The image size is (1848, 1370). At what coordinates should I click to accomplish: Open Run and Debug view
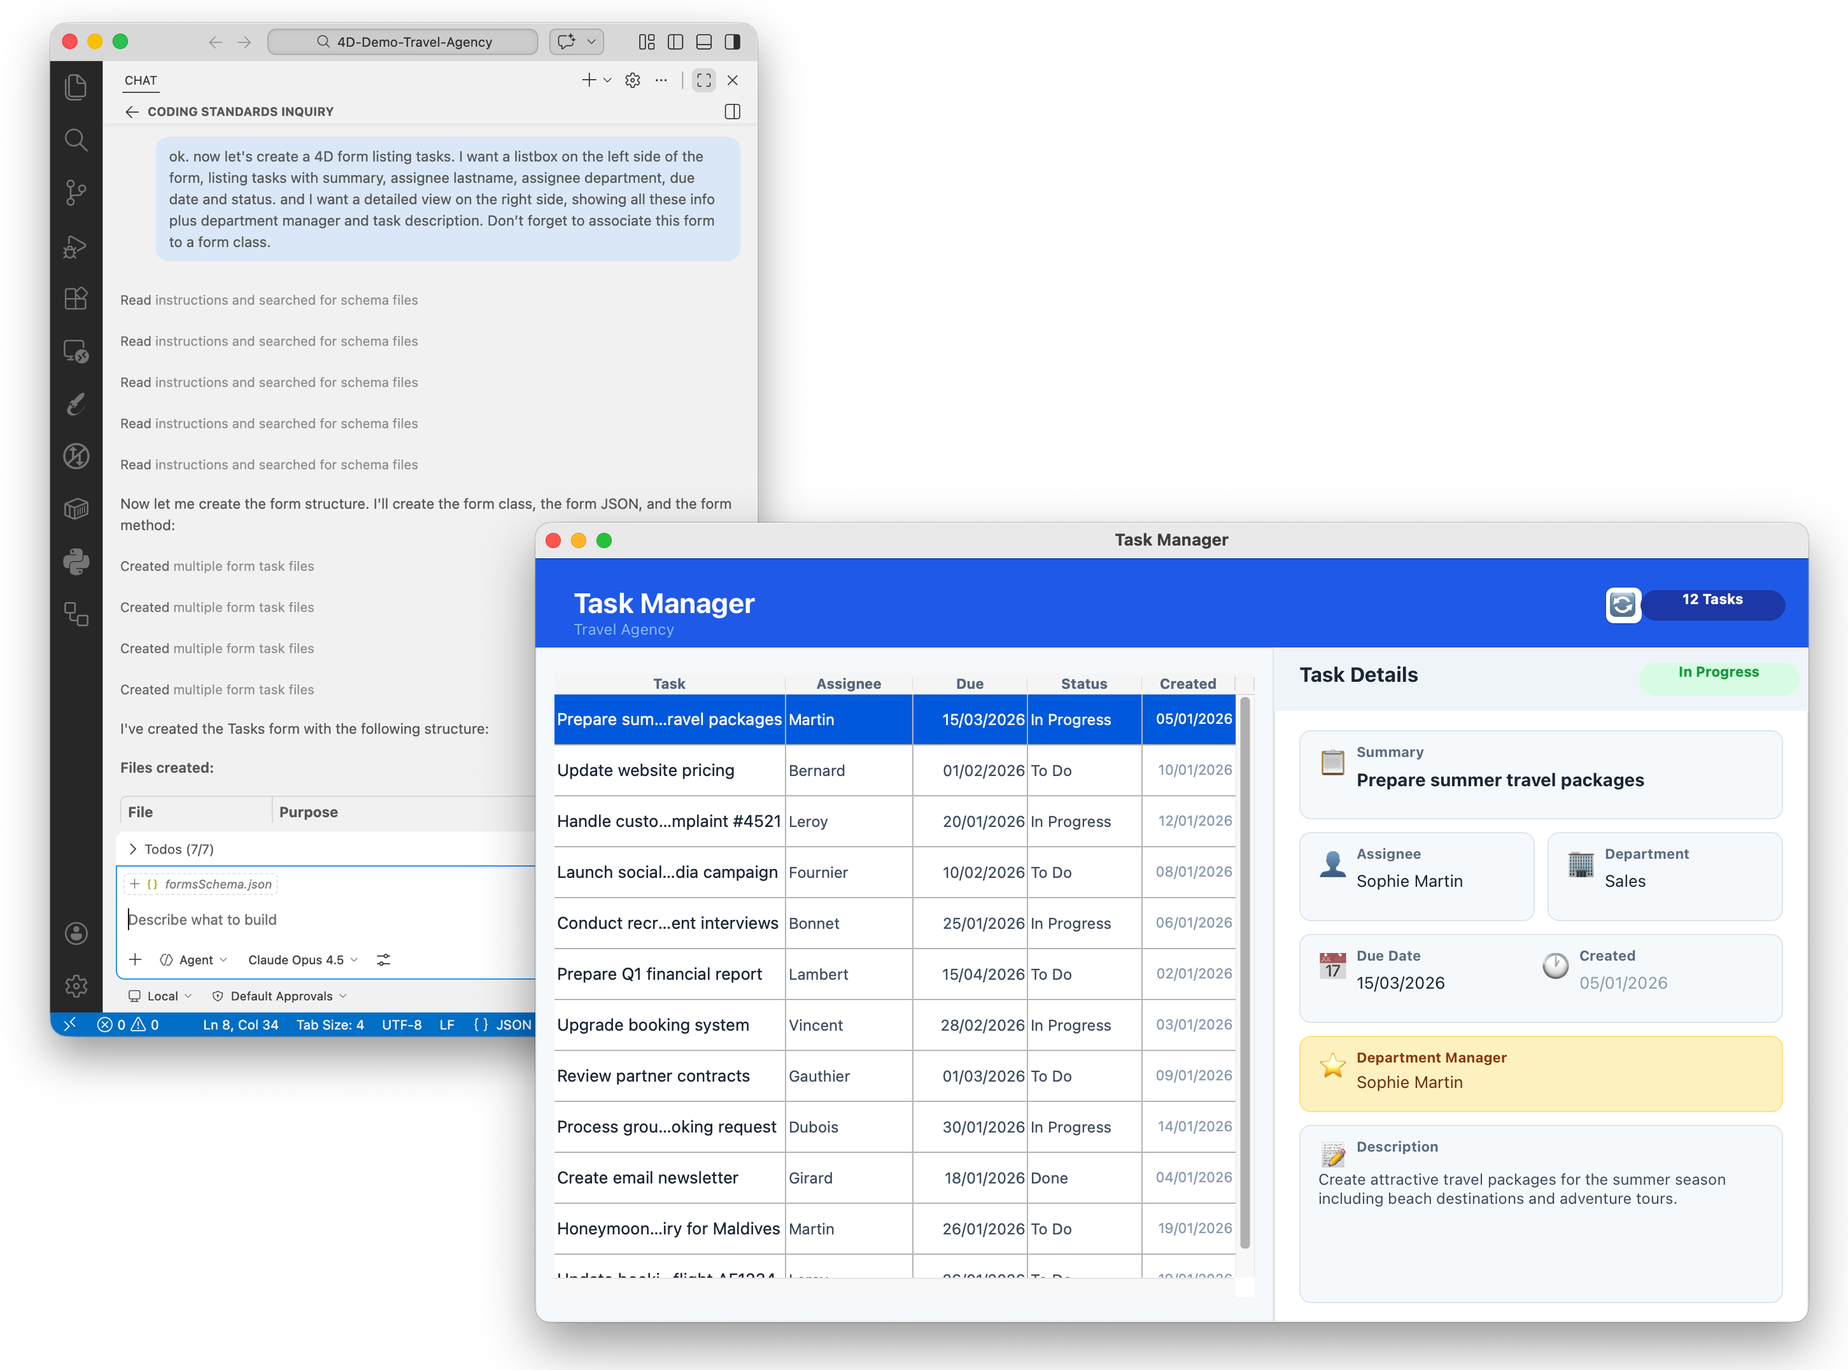click(x=76, y=246)
